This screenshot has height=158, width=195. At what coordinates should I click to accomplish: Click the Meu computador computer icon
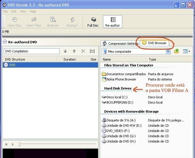(105, 51)
